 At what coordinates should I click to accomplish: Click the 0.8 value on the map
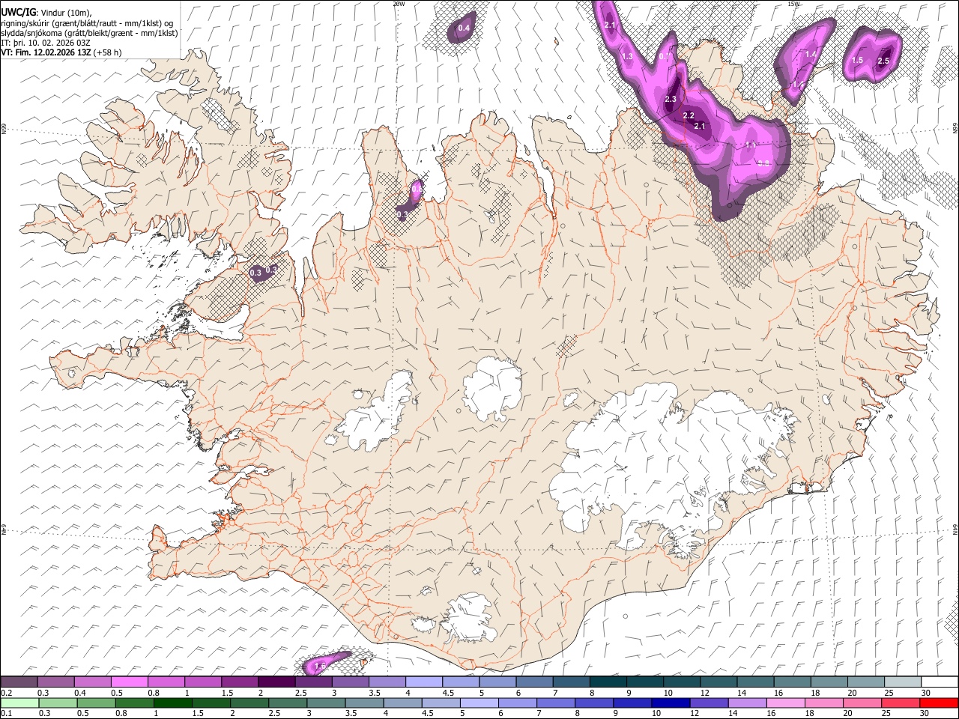coord(764,163)
